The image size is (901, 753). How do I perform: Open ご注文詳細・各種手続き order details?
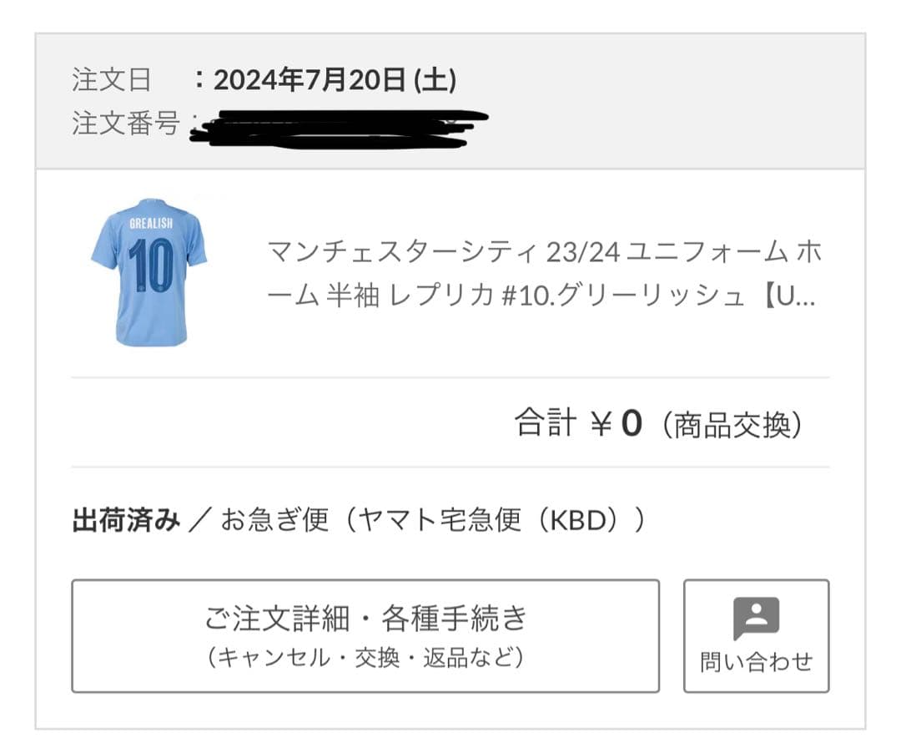click(x=365, y=634)
